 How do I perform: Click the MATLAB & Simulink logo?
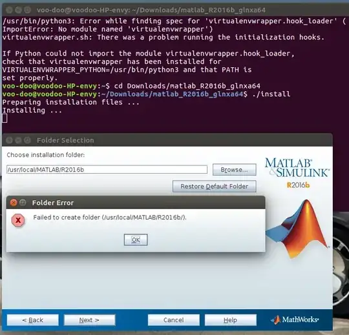[x=297, y=168]
